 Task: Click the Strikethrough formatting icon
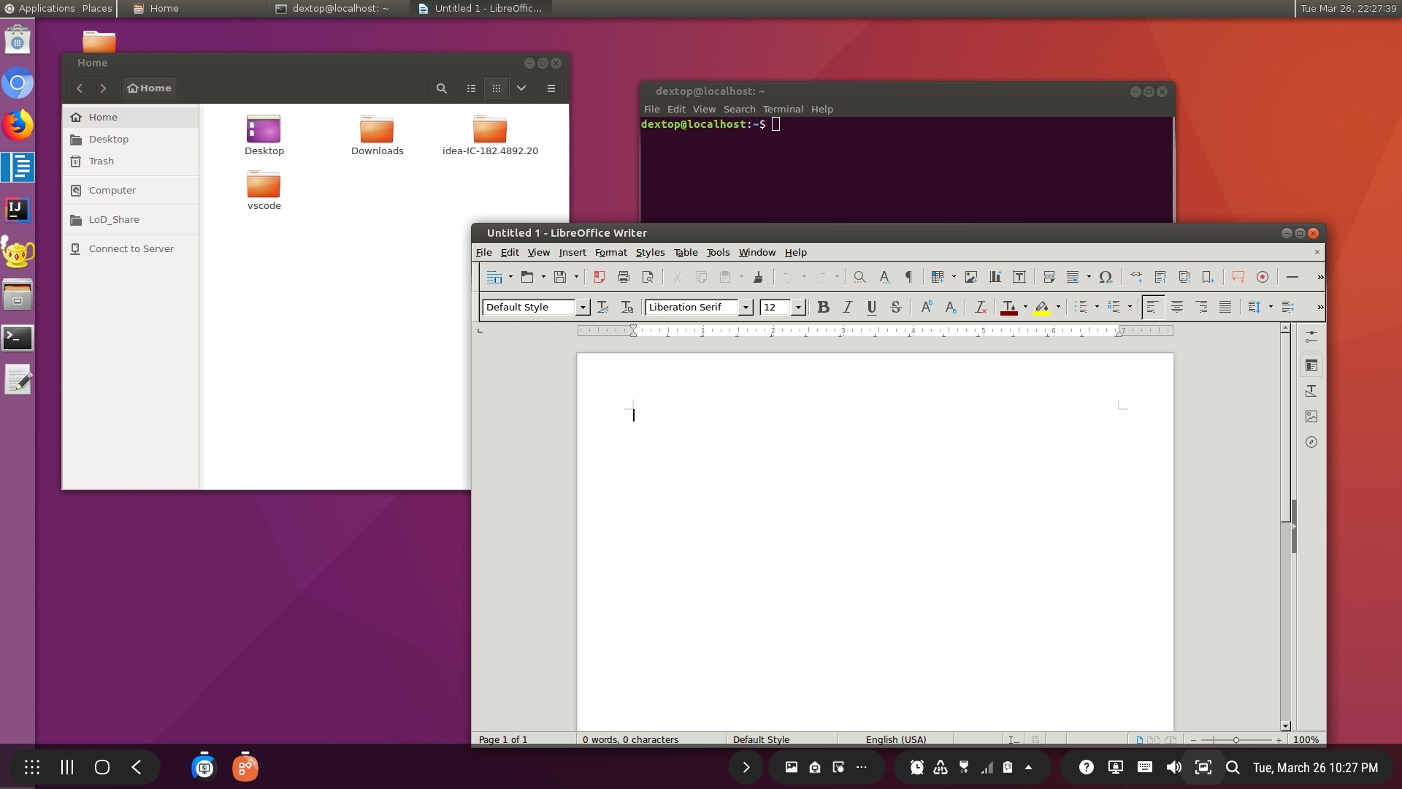click(x=894, y=306)
